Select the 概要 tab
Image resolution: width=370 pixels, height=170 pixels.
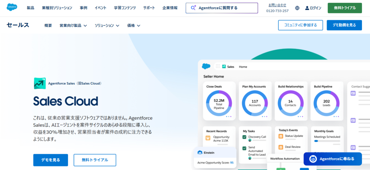click(x=48, y=26)
